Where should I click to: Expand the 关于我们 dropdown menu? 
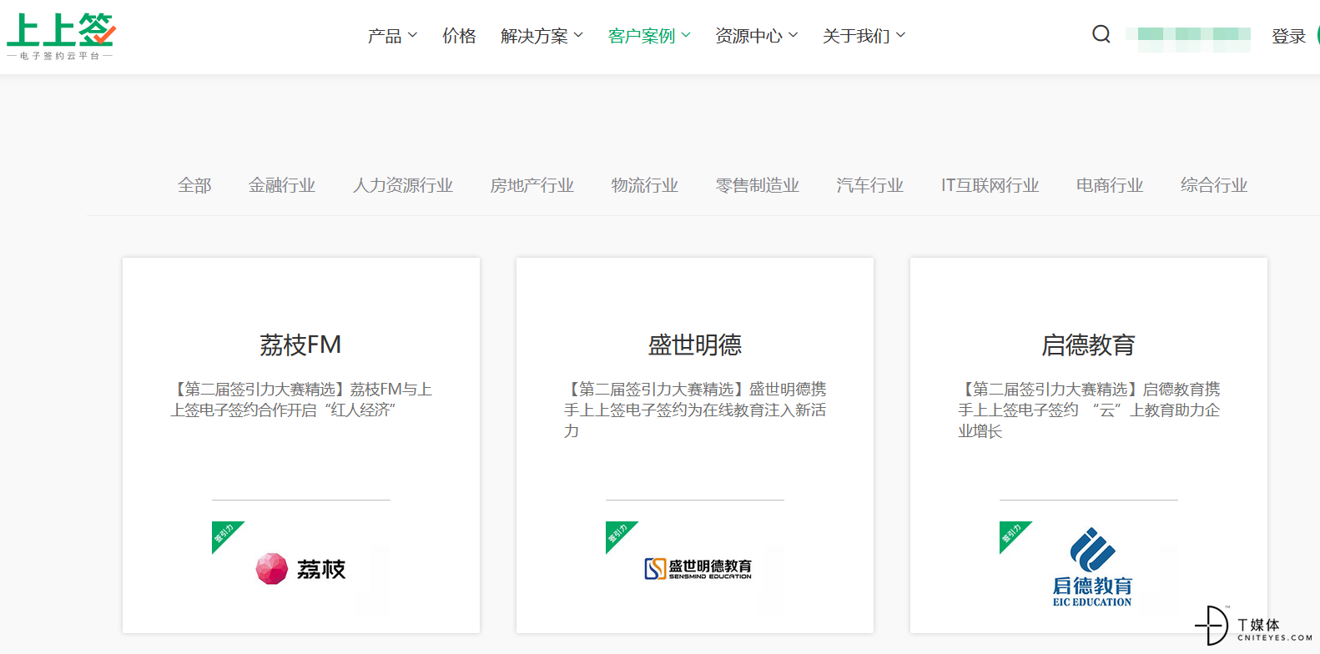coord(864,36)
